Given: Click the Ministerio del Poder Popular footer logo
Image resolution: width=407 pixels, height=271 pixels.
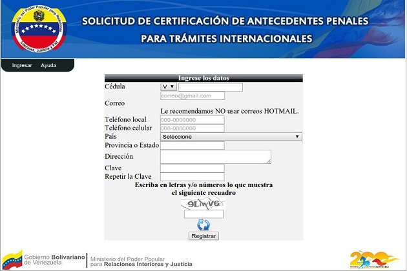Looking at the screenshot, I should [x=141, y=259].
